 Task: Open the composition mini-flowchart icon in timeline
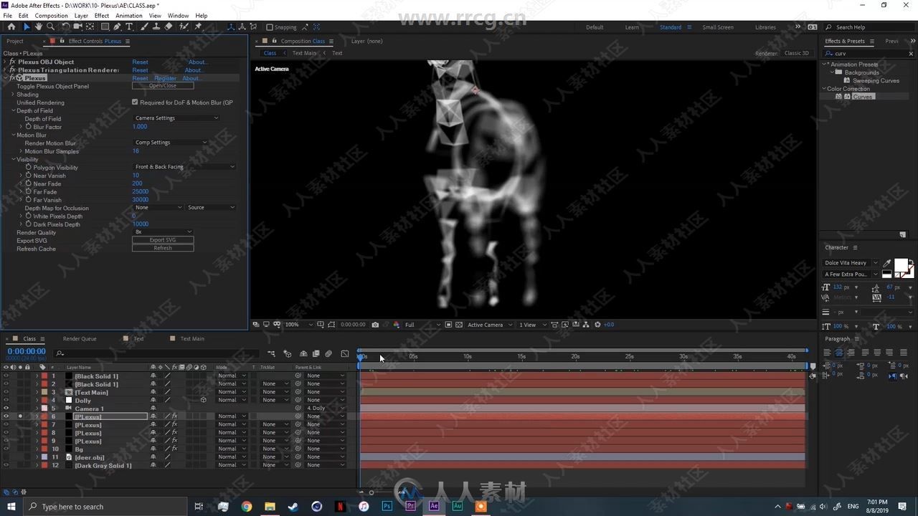coord(271,353)
